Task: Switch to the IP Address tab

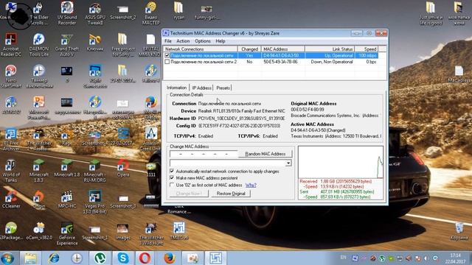Action: pyautogui.click(x=201, y=88)
